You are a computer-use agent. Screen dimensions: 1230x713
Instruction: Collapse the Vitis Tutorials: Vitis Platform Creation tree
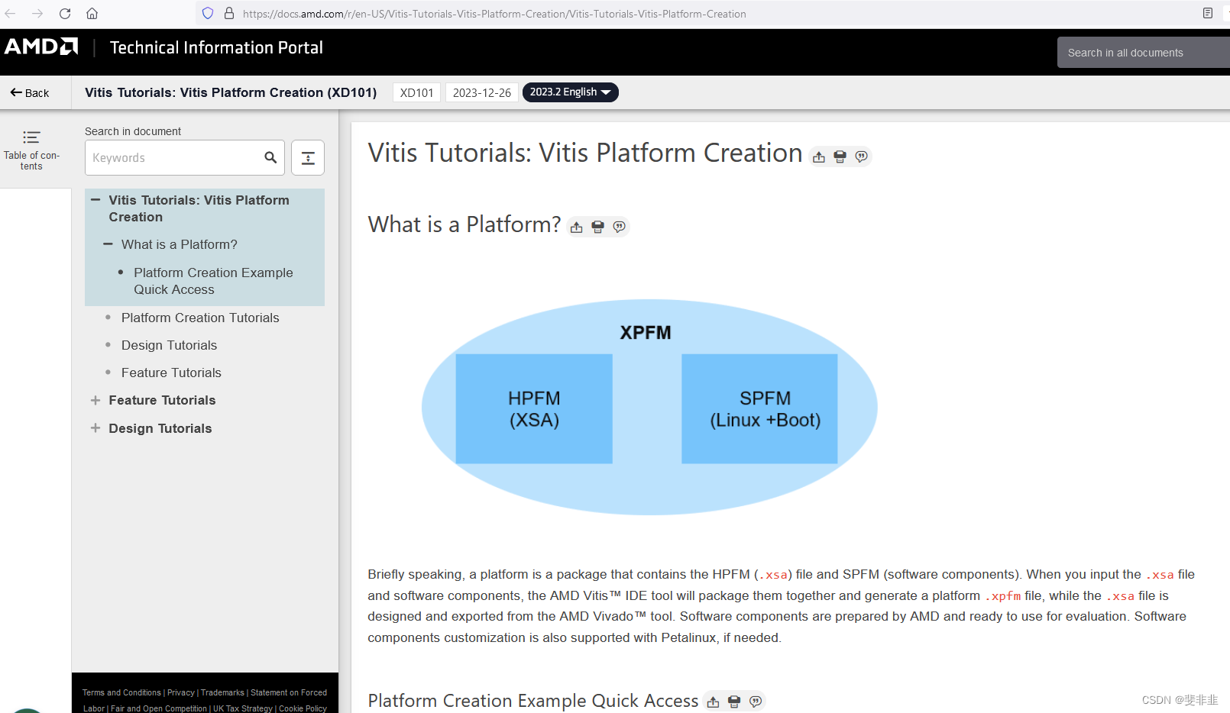pyautogui.click(x=95, y=200)
